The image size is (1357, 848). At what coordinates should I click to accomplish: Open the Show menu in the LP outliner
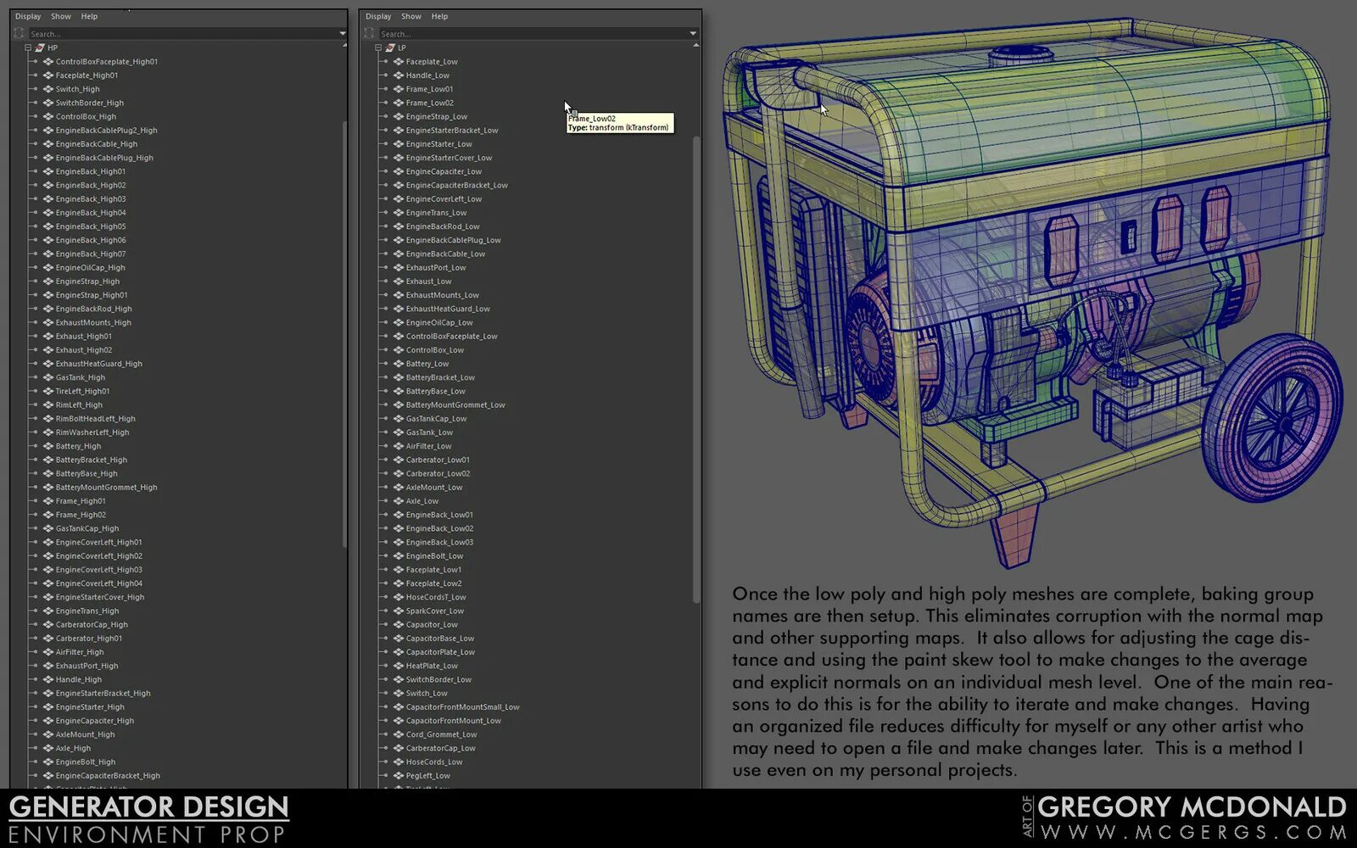(411, 16)
